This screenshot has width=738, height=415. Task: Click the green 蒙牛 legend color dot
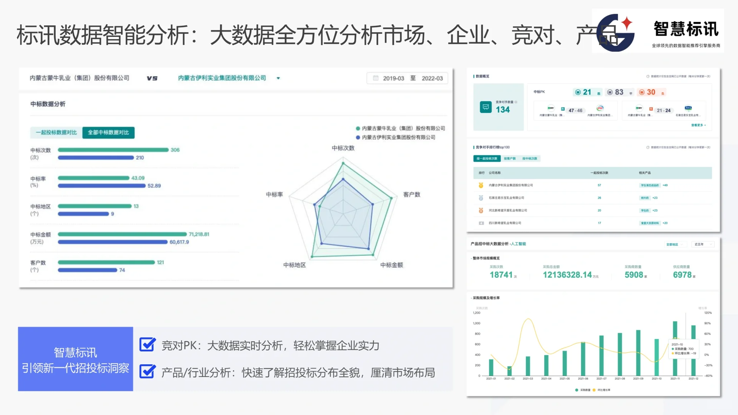(357, 128)
